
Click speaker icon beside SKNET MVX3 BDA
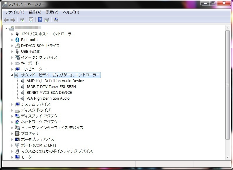[22, 93]
